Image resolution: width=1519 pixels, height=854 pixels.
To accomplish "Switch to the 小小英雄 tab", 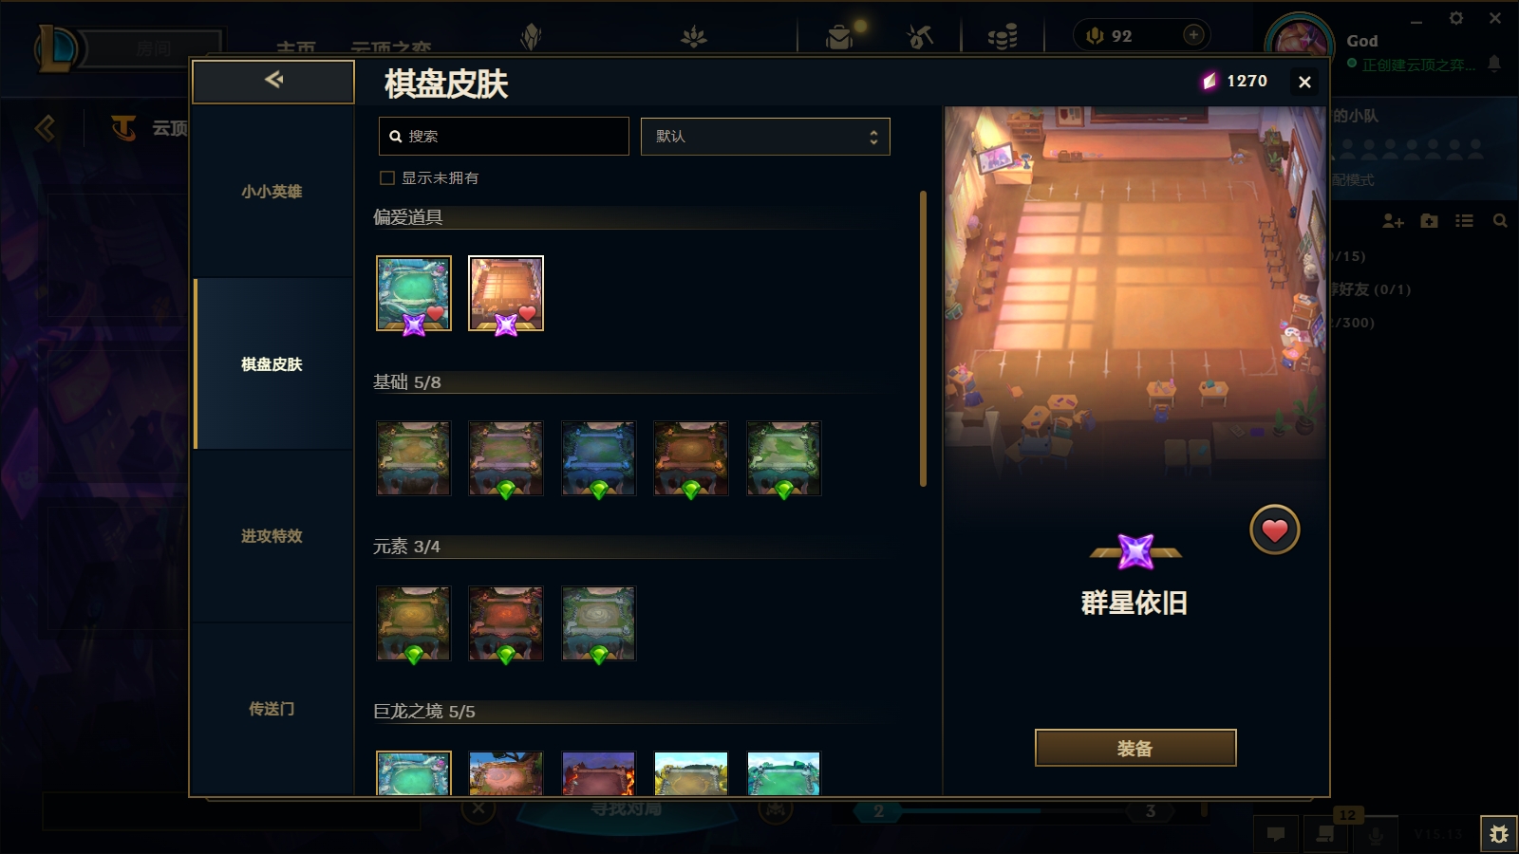I will coord(272,192).
